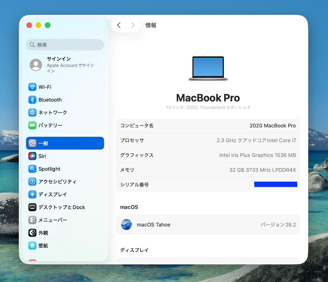Screen dimensions: 328x282
Task: Click the macOS Tahoe globe icon
Action: click(126, 224)
